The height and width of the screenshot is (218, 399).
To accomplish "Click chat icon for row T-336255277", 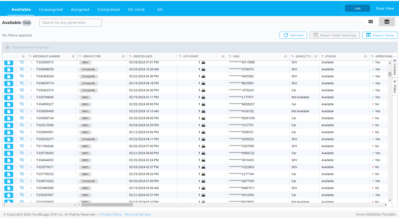I will (x=22, y=139).
